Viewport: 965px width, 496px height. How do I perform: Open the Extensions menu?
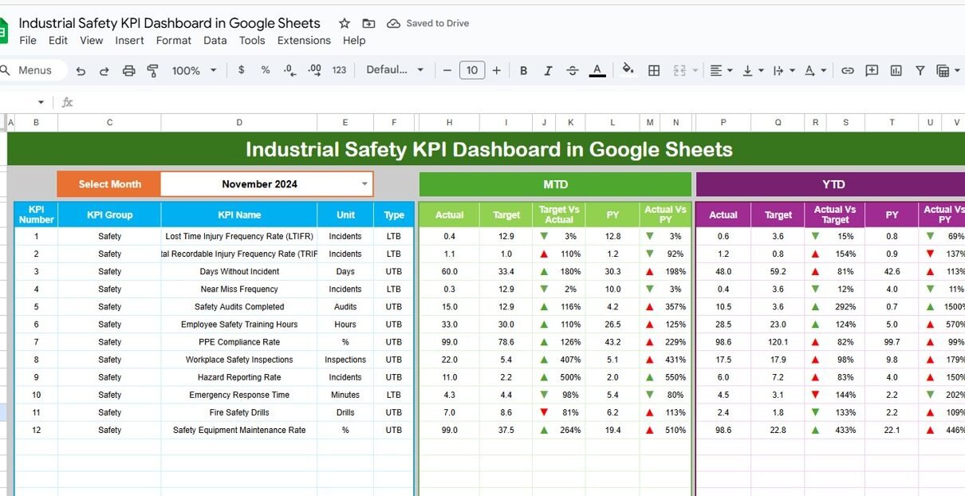click(304, 41)
